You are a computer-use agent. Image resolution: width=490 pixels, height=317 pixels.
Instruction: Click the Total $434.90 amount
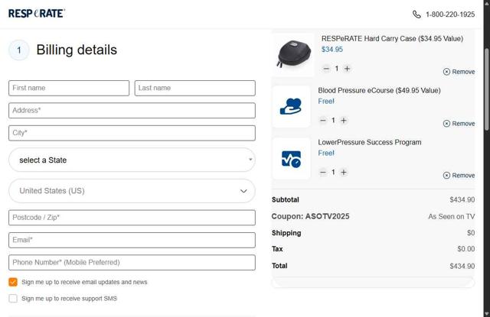462,266
